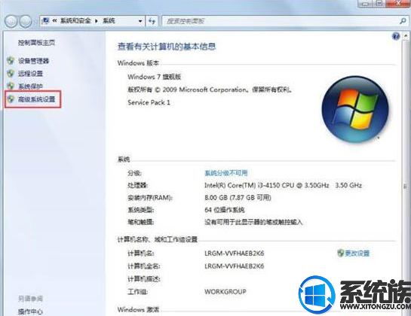Open 系统保护 link in sidebar
411x316 pixels.
point(30,87)
